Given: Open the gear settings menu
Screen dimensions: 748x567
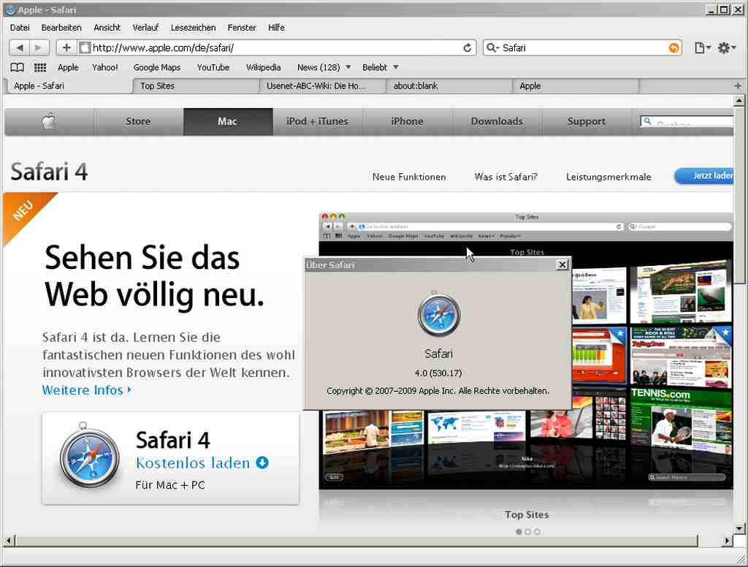Looking at the screenshot, I should pyautogui.click(x=726, y=47).
